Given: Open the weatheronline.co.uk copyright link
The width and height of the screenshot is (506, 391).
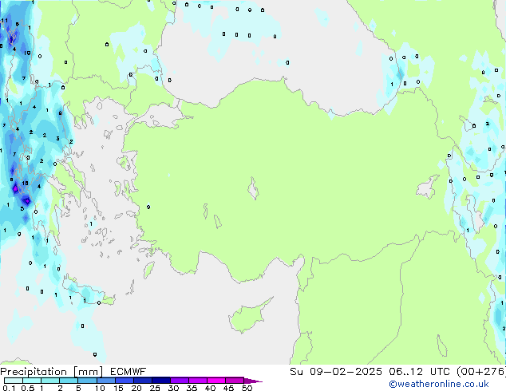Looking at the screenshot, I should 438,384.
